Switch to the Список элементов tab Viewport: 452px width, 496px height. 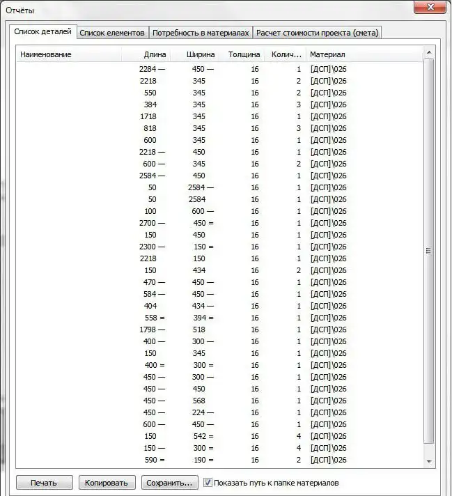coord(112,33)
